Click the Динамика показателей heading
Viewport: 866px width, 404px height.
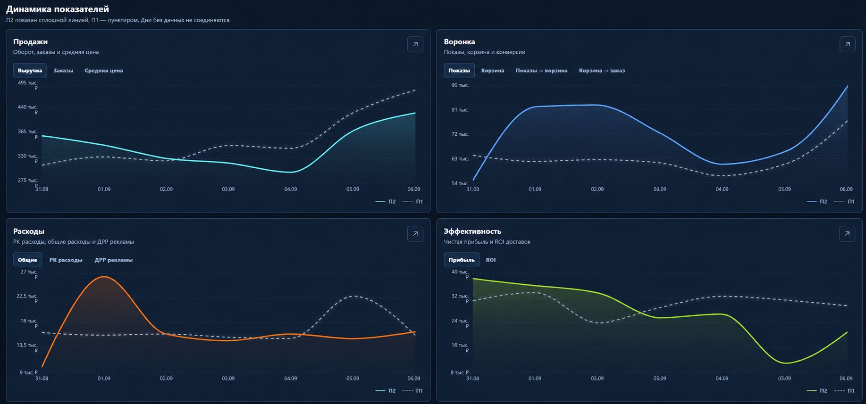58,9
